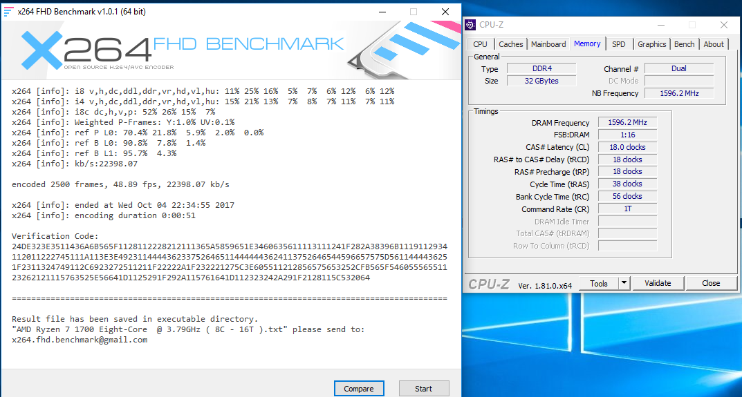Click the 'Verification Code:' label
The width and height of the screenshot is (742, 397).
click(x=55, y=236)
